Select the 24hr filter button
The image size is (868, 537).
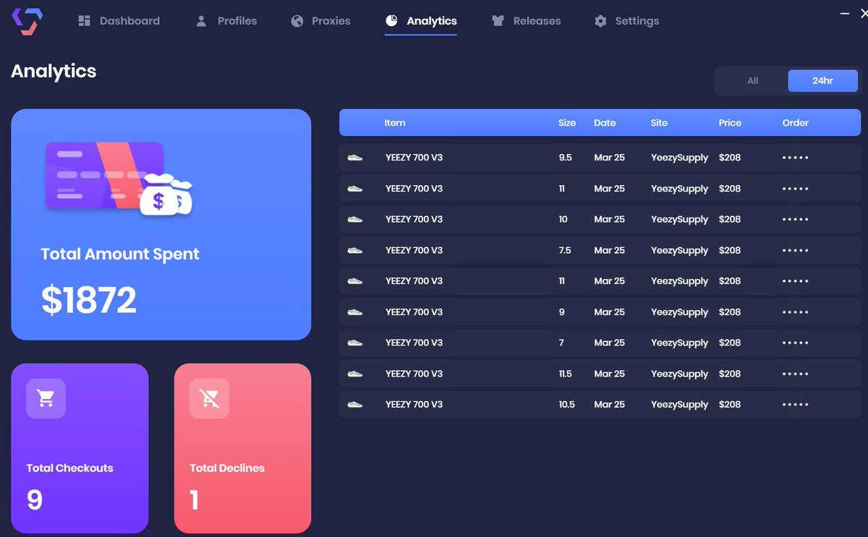click(822, 81)
